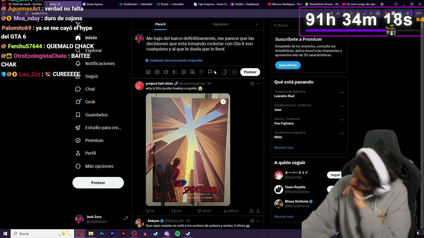
Task: Share project hail chloe's post
Action: [x=258, y=211]
